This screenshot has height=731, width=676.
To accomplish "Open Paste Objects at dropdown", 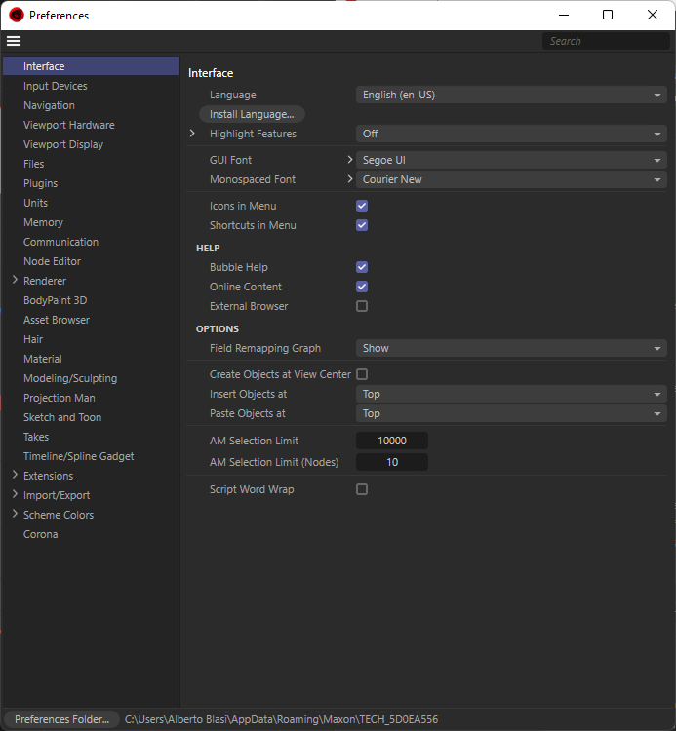I will pos(511,413).
